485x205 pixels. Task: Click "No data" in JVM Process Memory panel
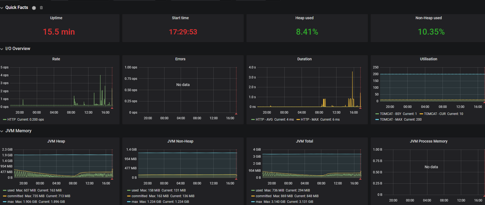[x=431, y=167]
